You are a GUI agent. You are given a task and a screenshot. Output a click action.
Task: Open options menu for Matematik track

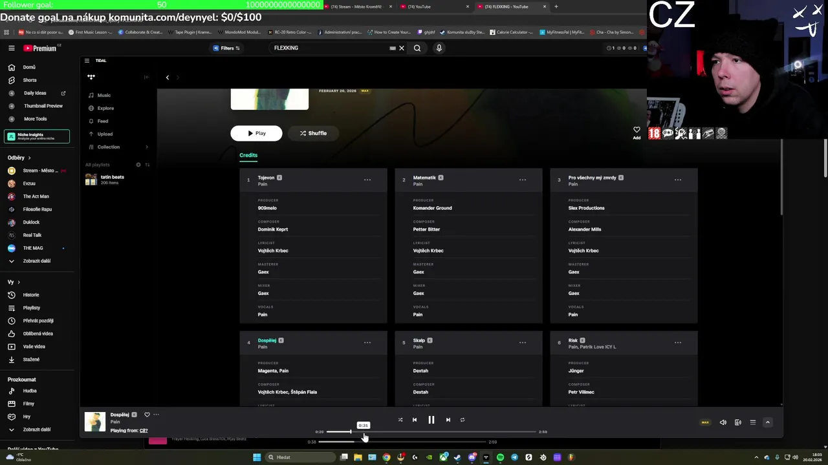pyautogui.click(x=523, y=180)
